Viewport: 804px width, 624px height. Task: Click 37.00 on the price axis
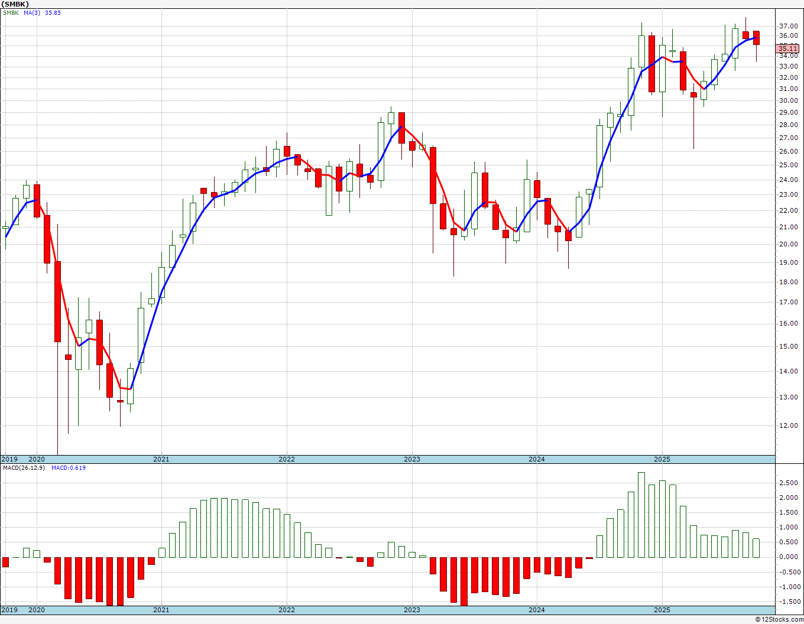[789, 27]
